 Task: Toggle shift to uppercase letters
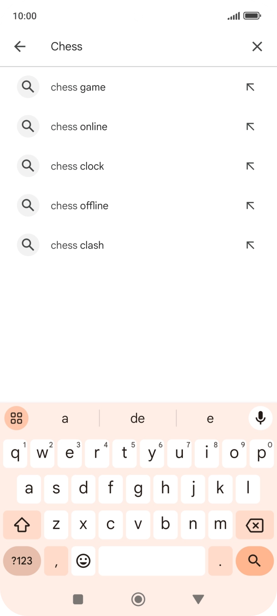(21, 525)
